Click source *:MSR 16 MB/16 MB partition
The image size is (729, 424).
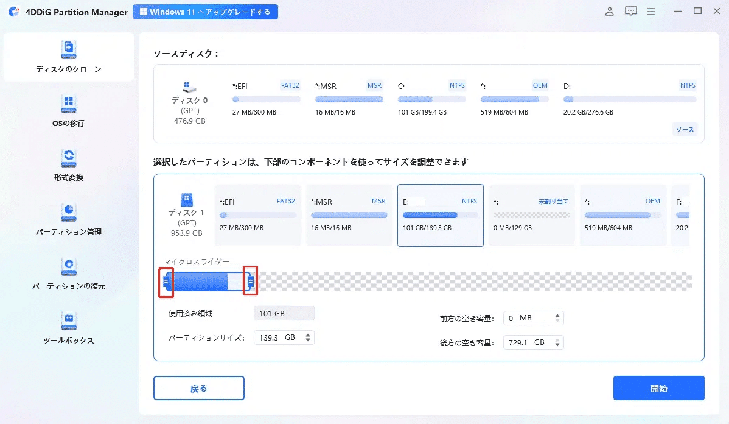[x=349, y=99]
